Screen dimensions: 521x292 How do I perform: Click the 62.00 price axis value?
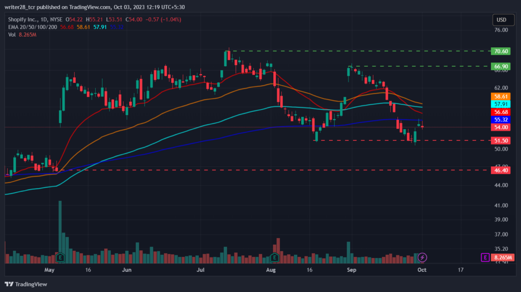click(x=501, y=88)
